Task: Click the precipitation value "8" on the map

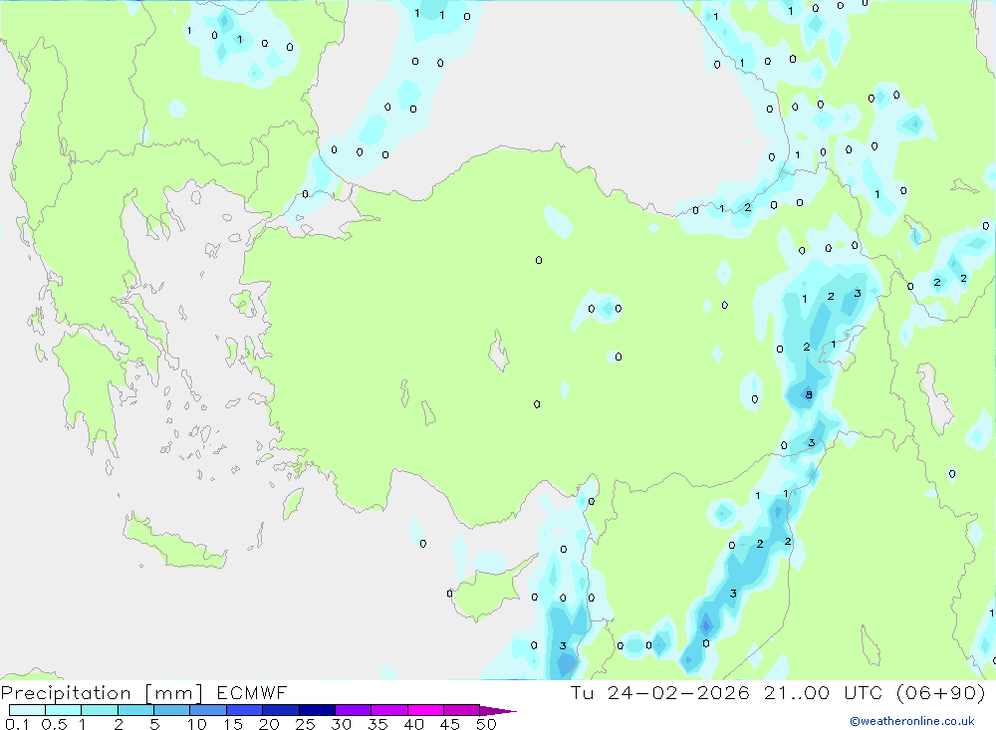Action: click(809, 394)
